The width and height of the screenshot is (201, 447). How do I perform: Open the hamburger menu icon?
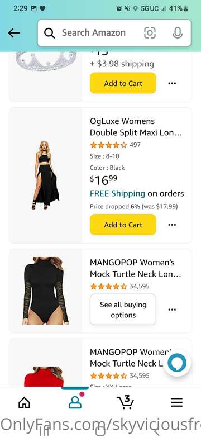176,402
